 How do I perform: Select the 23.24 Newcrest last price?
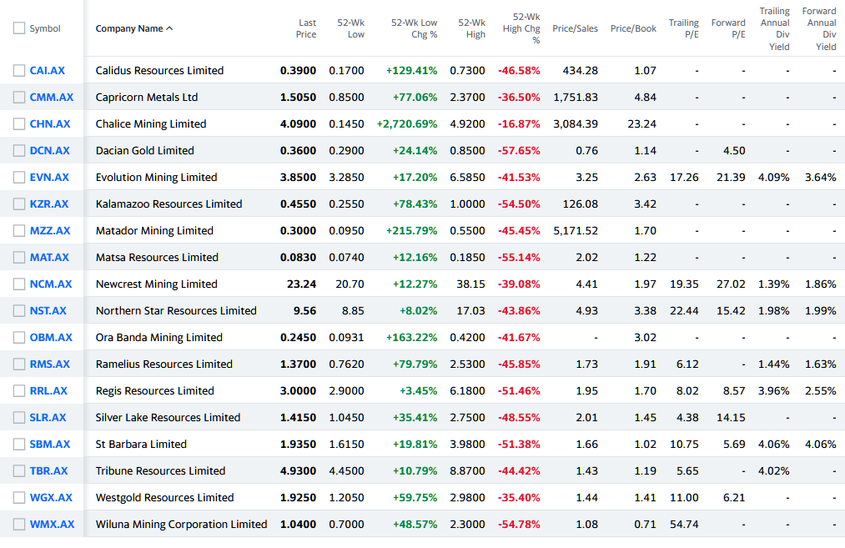coord(301,284)
